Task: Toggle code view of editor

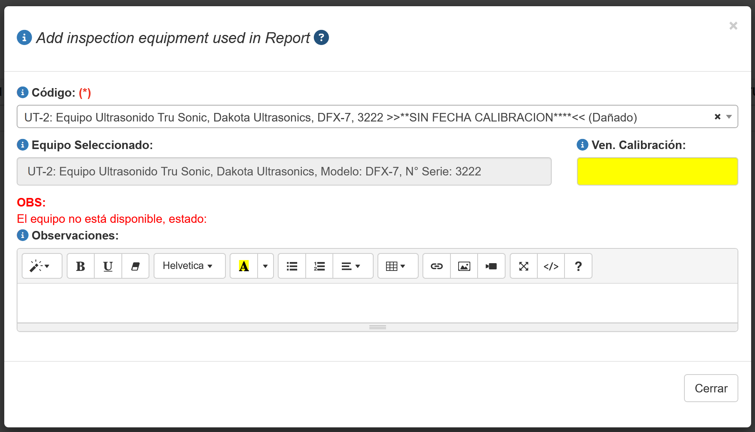Action: click(x=551, y=266)
